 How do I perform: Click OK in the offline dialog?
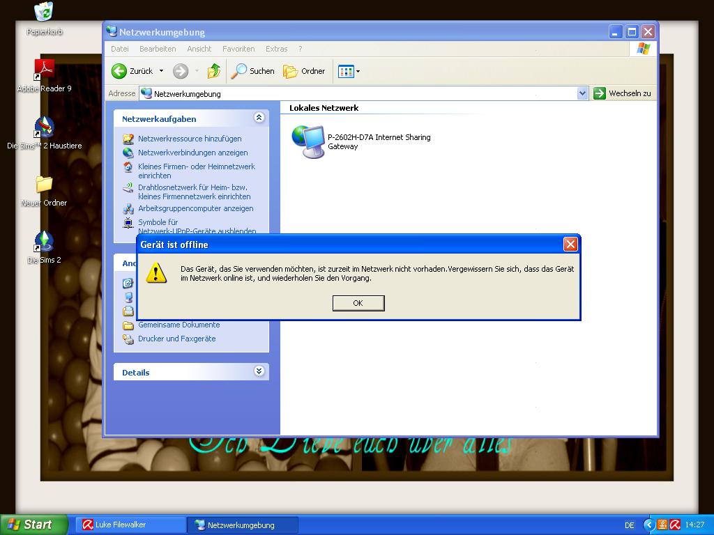pyautogui.click(x=358, y=303)
